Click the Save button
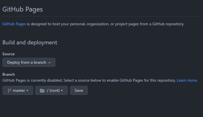 (79, 90)
